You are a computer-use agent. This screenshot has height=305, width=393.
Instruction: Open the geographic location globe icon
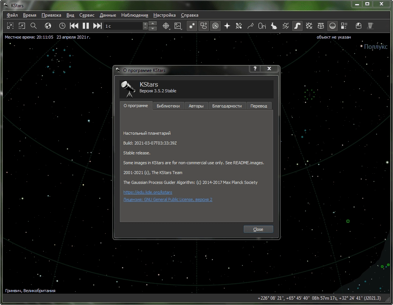pyautogui.click(x=48, y=26)
